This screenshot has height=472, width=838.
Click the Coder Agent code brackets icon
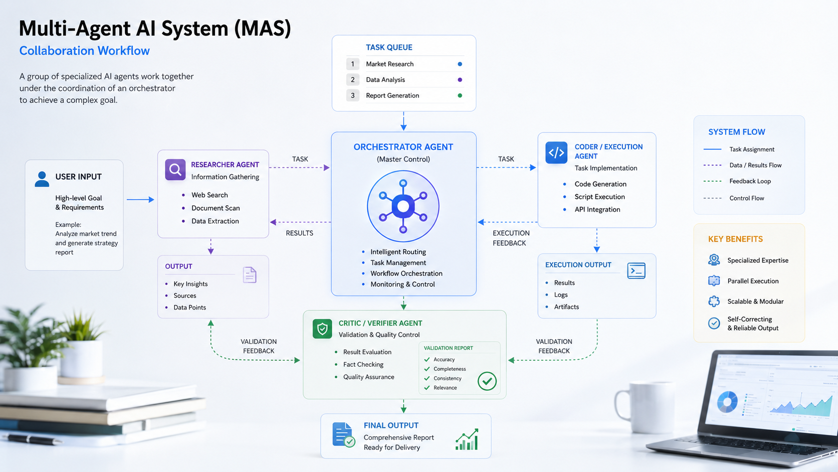tap(556, 152)
